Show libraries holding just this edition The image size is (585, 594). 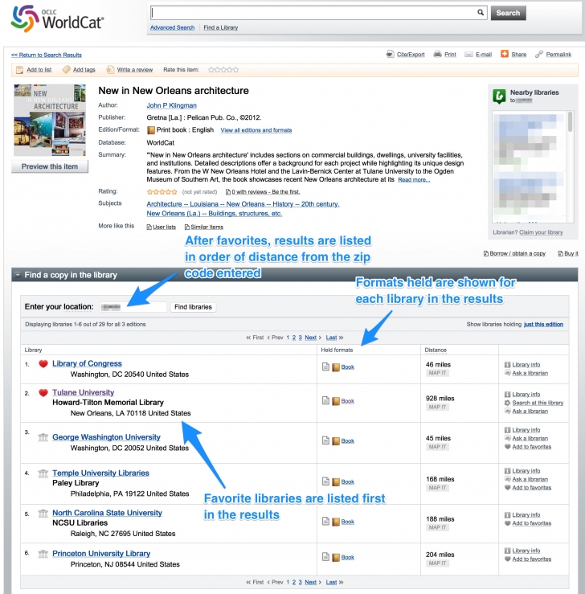click(x=543, y=324)
